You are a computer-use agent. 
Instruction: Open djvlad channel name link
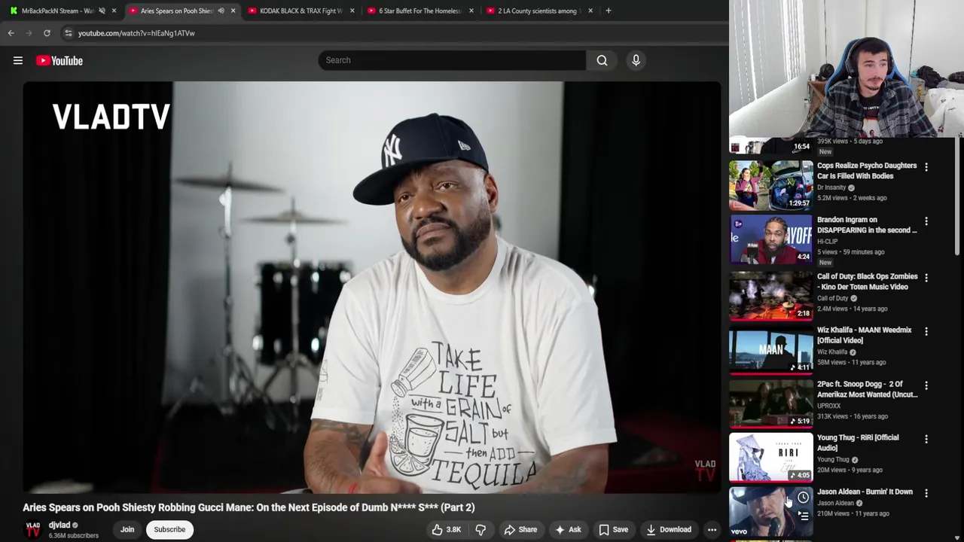click(x=59, y=525)
